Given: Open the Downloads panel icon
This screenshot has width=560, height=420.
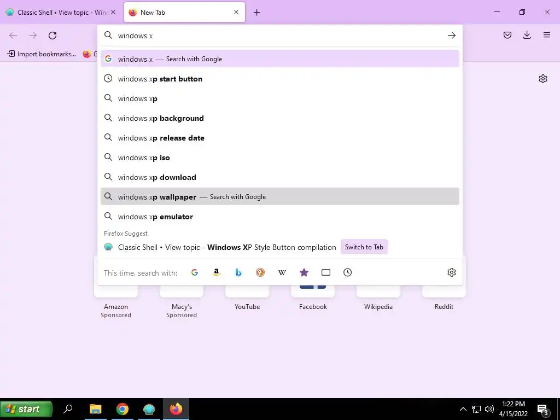Looking at the screenshot, I should click(527, 35).
